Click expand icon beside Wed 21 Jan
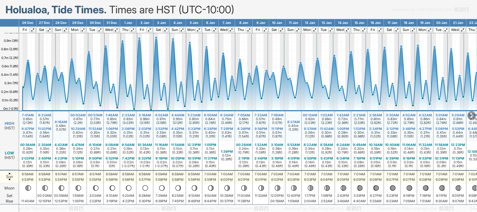 click(x=463, y=30)
